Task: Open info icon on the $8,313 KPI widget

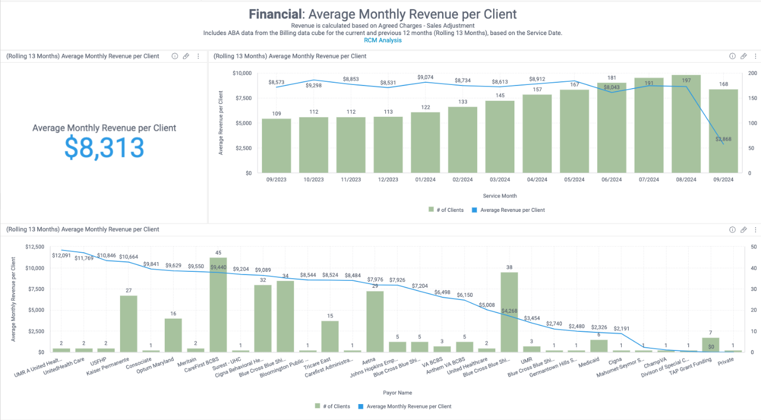Action: point(174,56)
